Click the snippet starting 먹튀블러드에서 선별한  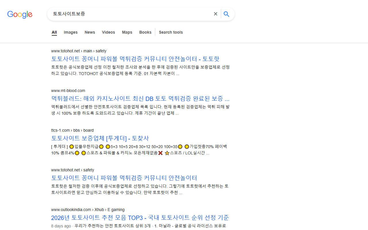(x=140, y=110)
